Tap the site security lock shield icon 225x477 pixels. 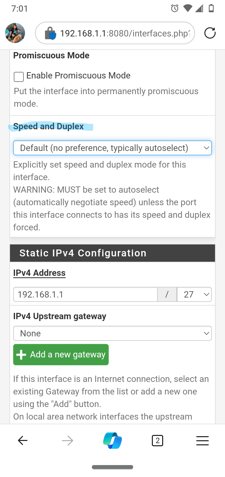[x=50, y=33]
